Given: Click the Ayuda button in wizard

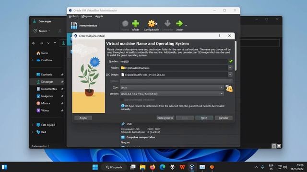Looking at the screenshot, I should pos(83,118).
